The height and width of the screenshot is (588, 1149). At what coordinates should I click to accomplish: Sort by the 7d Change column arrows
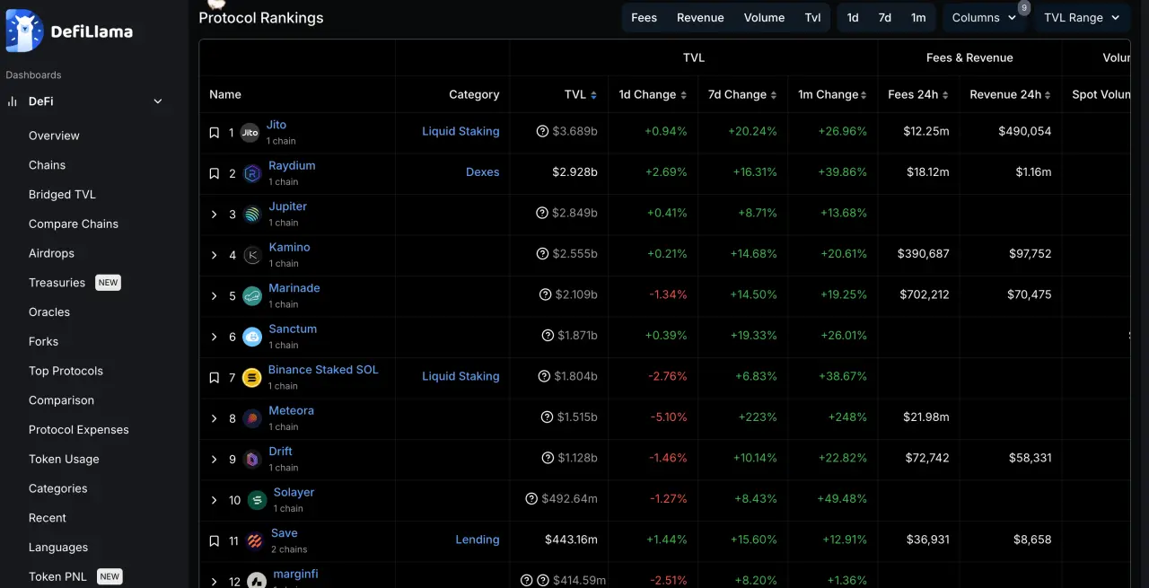coord(773,95)
